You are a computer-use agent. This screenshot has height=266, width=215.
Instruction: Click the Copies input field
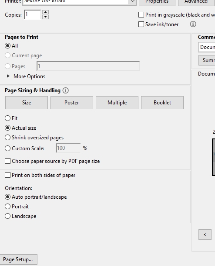click(33, 14)
